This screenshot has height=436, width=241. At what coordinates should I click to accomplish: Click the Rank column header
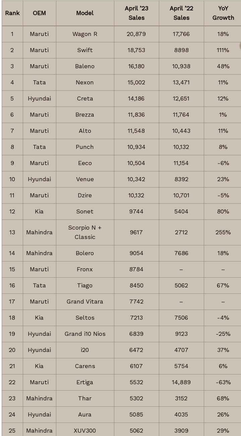pos(12,13)
